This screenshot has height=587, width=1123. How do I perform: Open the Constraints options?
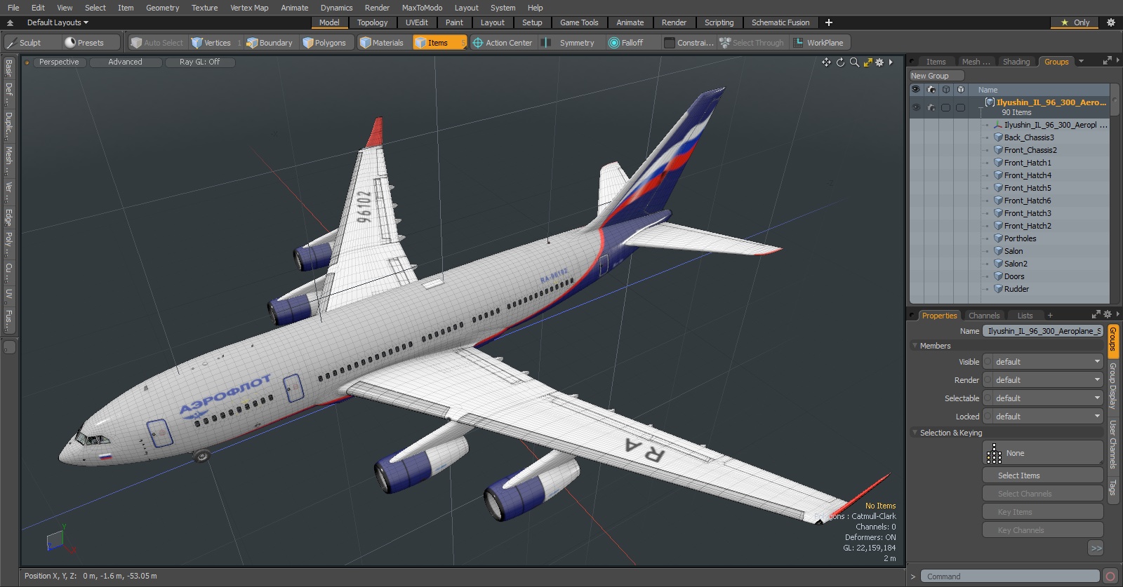point(689,43)
